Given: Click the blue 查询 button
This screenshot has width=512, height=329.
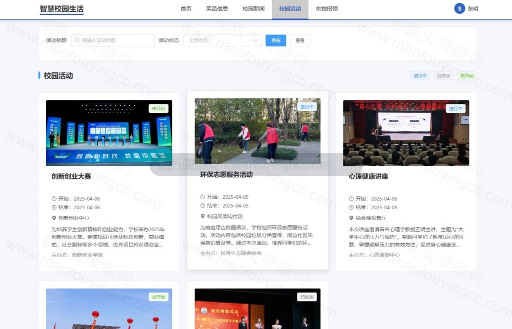Looking at the screenshot, I should click(x=275, y=40).
